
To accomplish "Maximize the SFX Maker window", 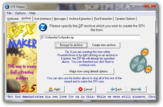I will point(141,6).
